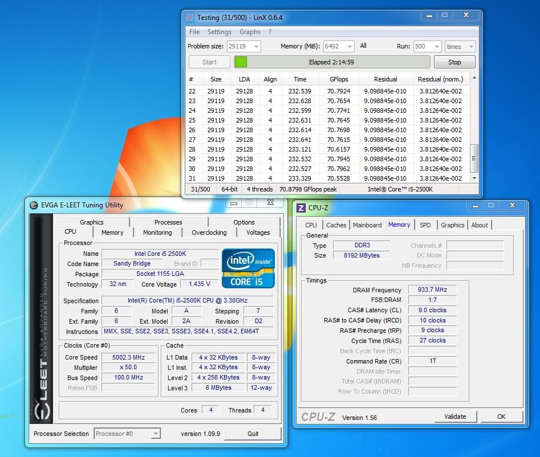Open the SPD tab in CPU-Z

(425, 225)
